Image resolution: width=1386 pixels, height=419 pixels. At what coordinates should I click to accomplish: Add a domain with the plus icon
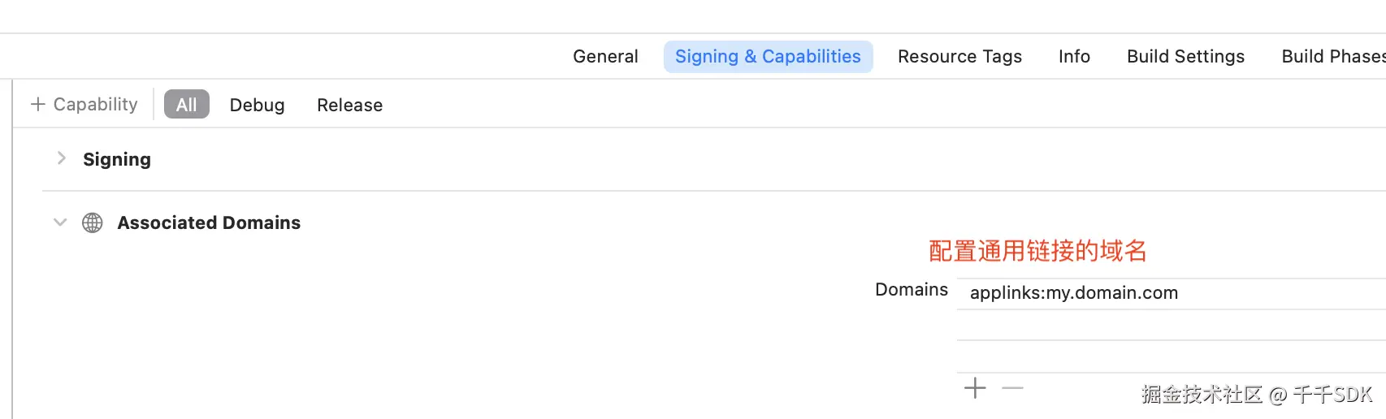[975, 388]
